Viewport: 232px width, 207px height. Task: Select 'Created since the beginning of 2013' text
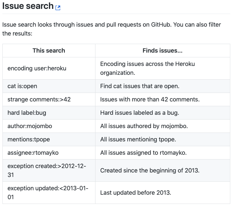[150, 170]
